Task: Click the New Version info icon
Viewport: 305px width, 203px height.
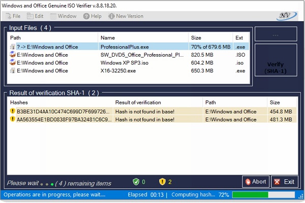Action: point(111,16)
